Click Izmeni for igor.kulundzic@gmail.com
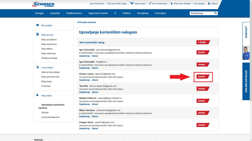This screenshot has width=252, height=141. [x=203, y=52]
